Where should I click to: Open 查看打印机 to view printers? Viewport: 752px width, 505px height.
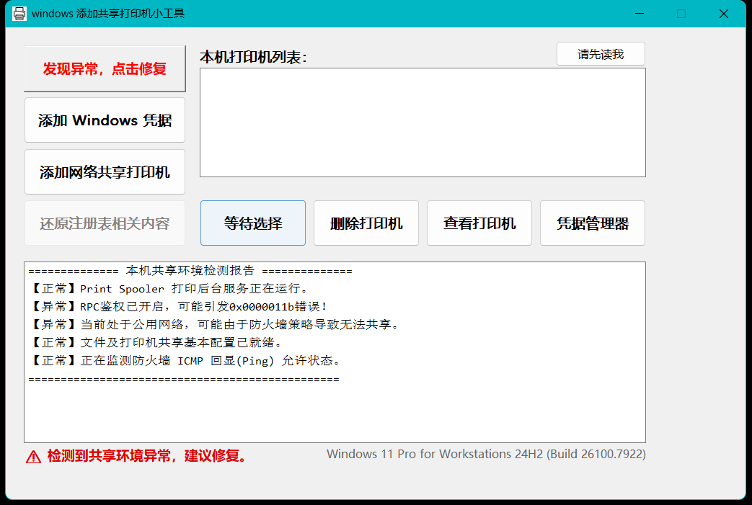tap(479, 223)
